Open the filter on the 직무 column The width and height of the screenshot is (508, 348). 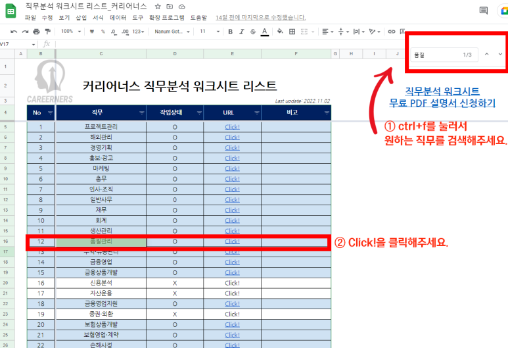(x=141, y=113)
